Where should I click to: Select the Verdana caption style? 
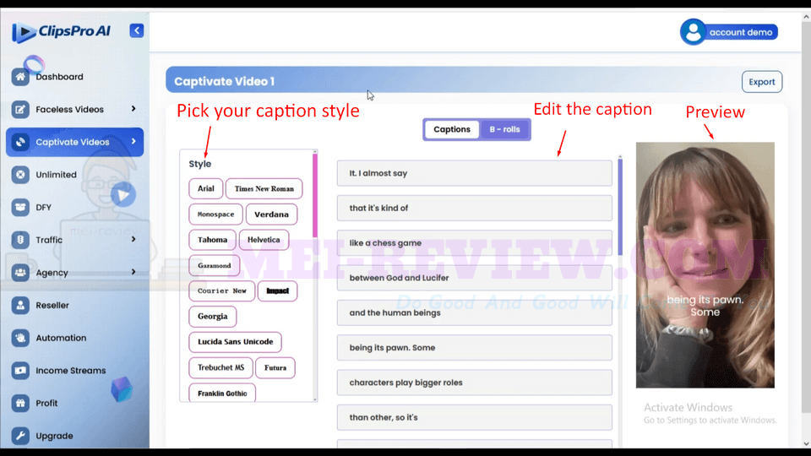pyautogui.click(x=271, y=214)
